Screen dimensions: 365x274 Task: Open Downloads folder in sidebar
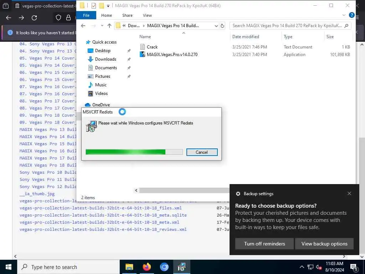click(105, 59)
